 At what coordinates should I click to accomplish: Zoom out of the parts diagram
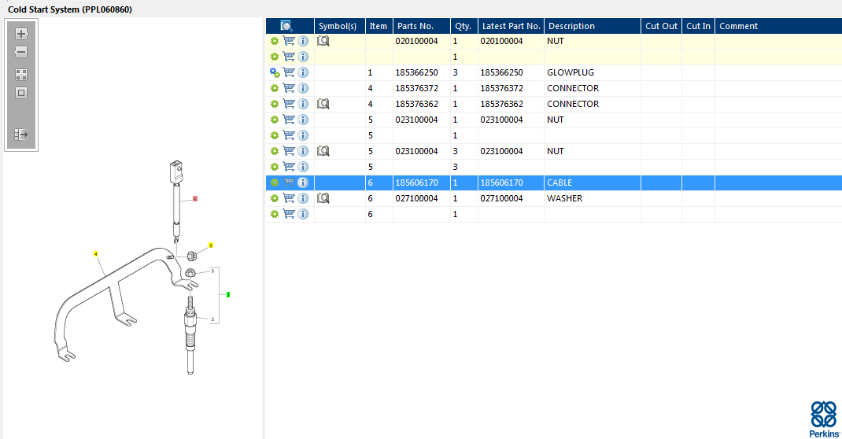(x=21, y=52)
